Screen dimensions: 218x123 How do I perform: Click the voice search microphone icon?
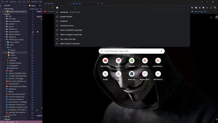(161, 51)
